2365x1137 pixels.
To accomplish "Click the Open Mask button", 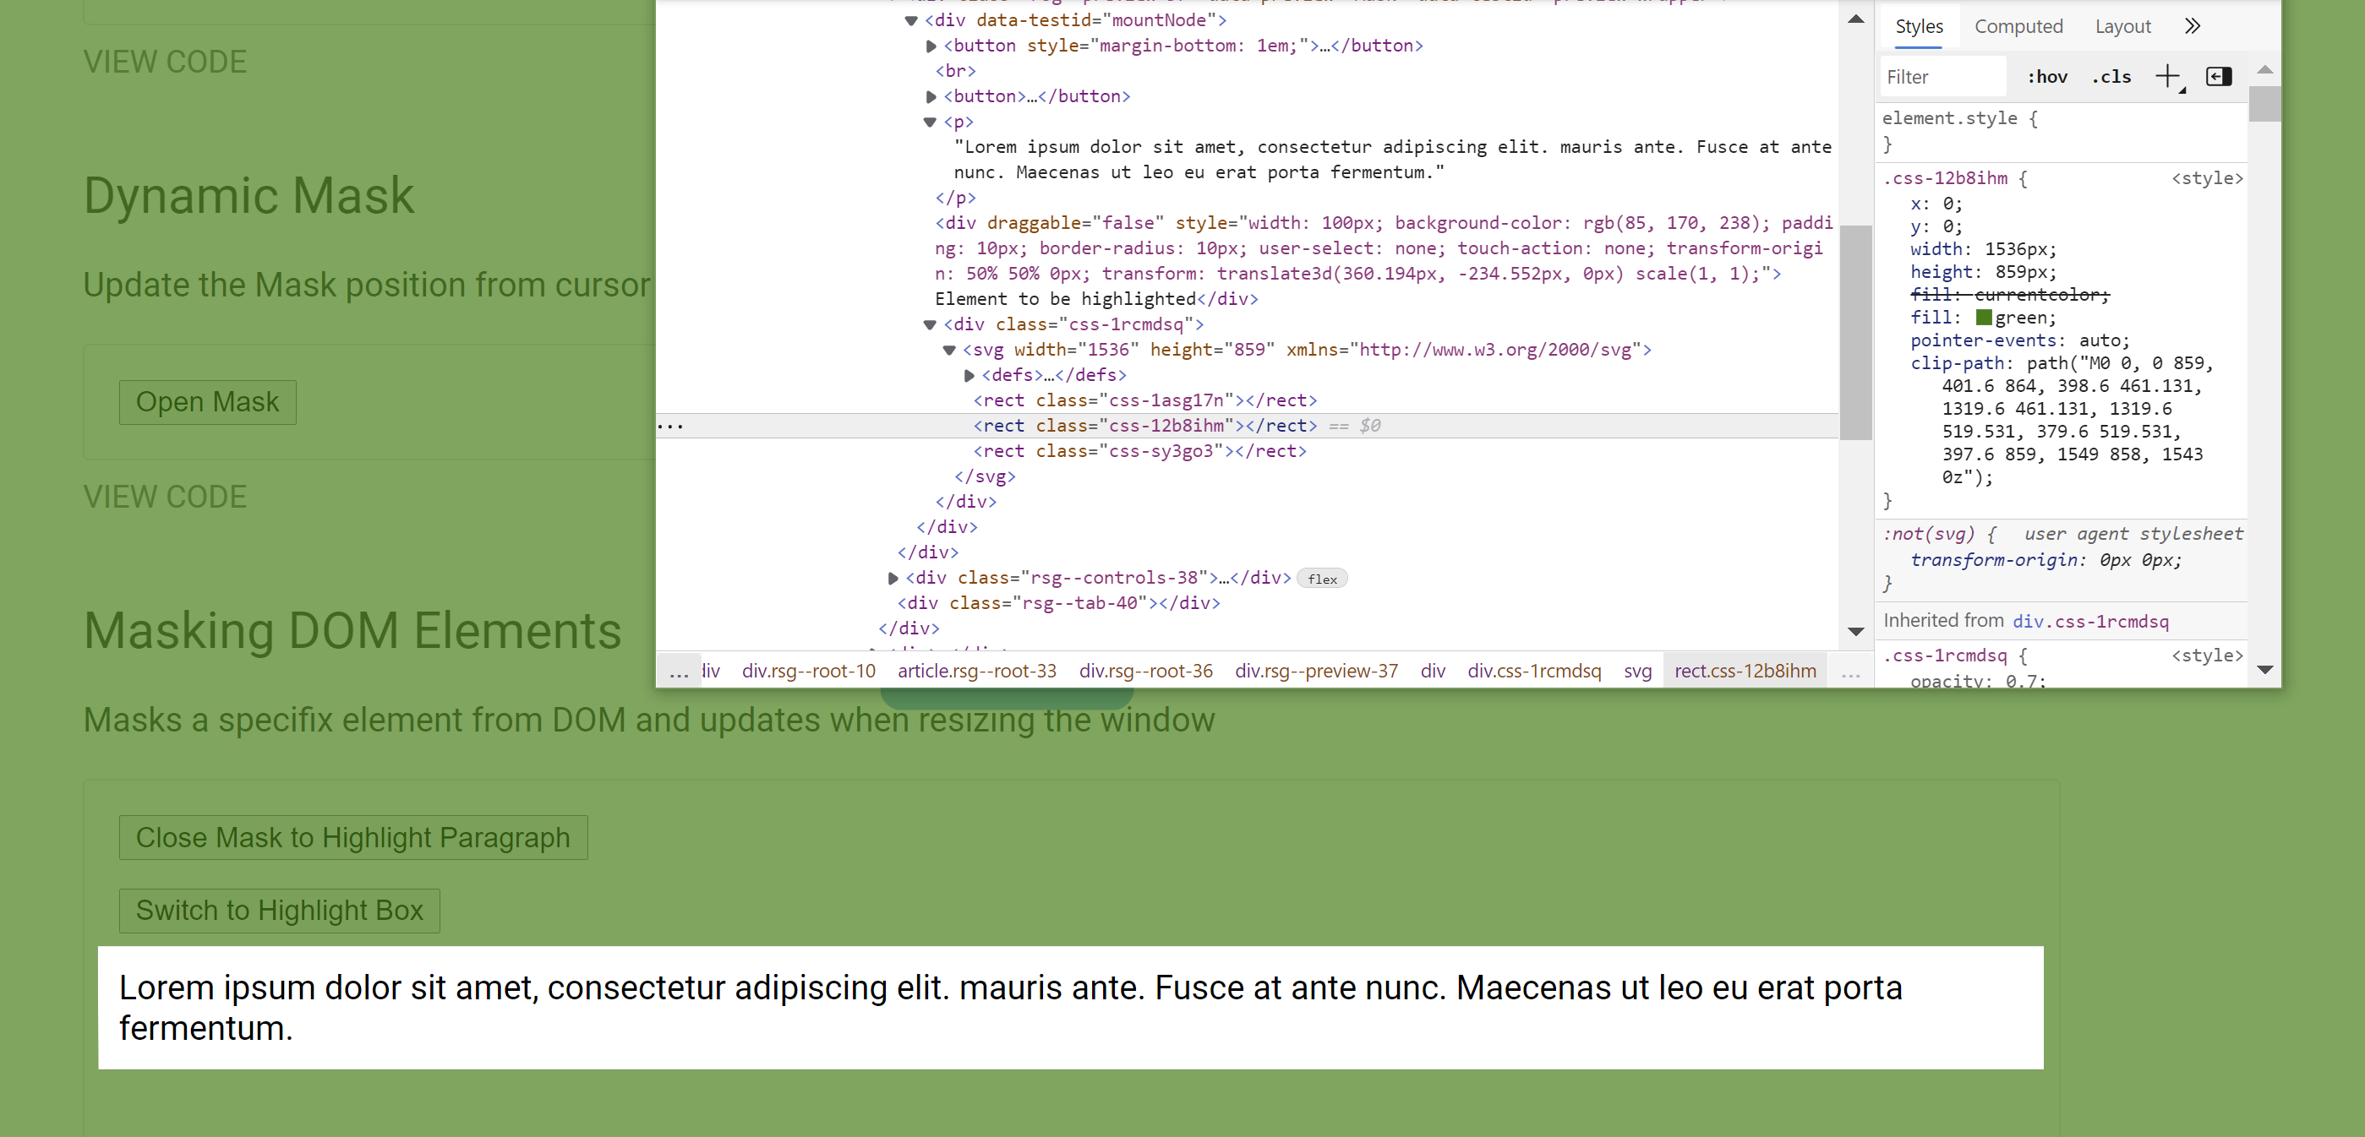I will click(207, 402).
